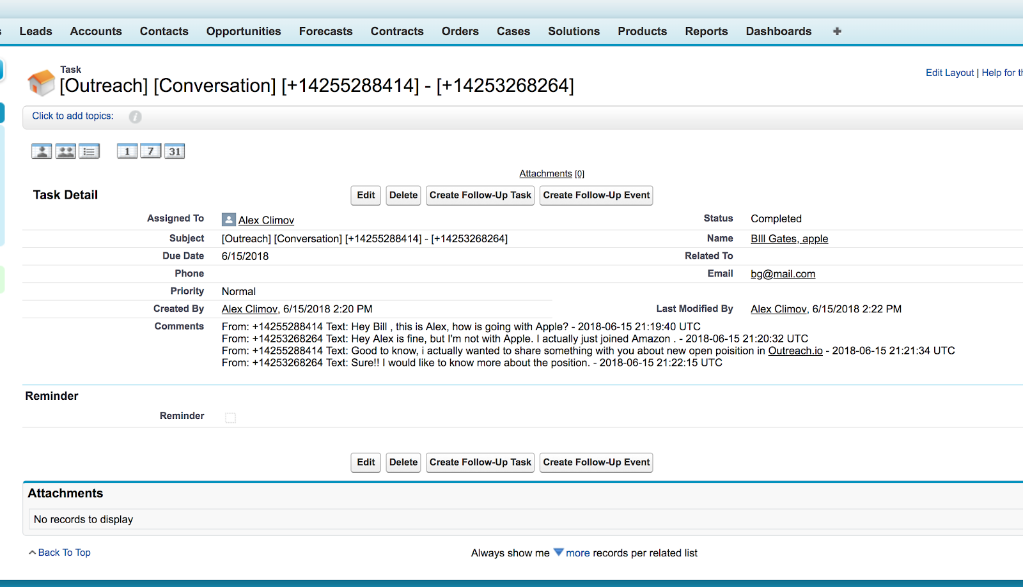Open the Help for this page link

tap(1002, 73)
